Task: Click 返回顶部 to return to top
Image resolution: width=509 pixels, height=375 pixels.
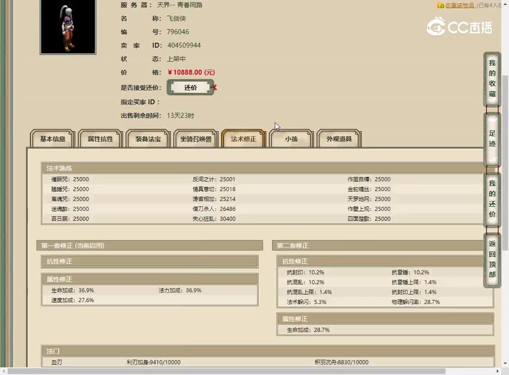Action: point(492,259)
